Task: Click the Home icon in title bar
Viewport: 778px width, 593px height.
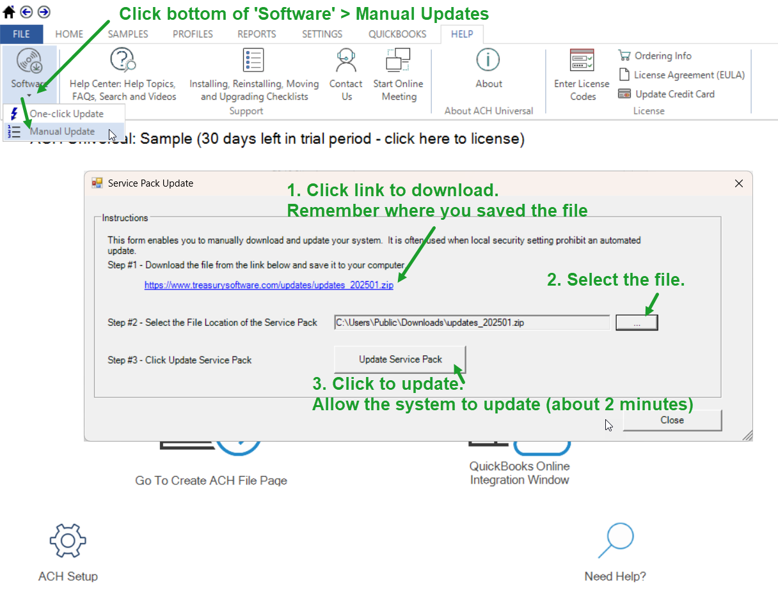Action: click(x=9, y=12)
